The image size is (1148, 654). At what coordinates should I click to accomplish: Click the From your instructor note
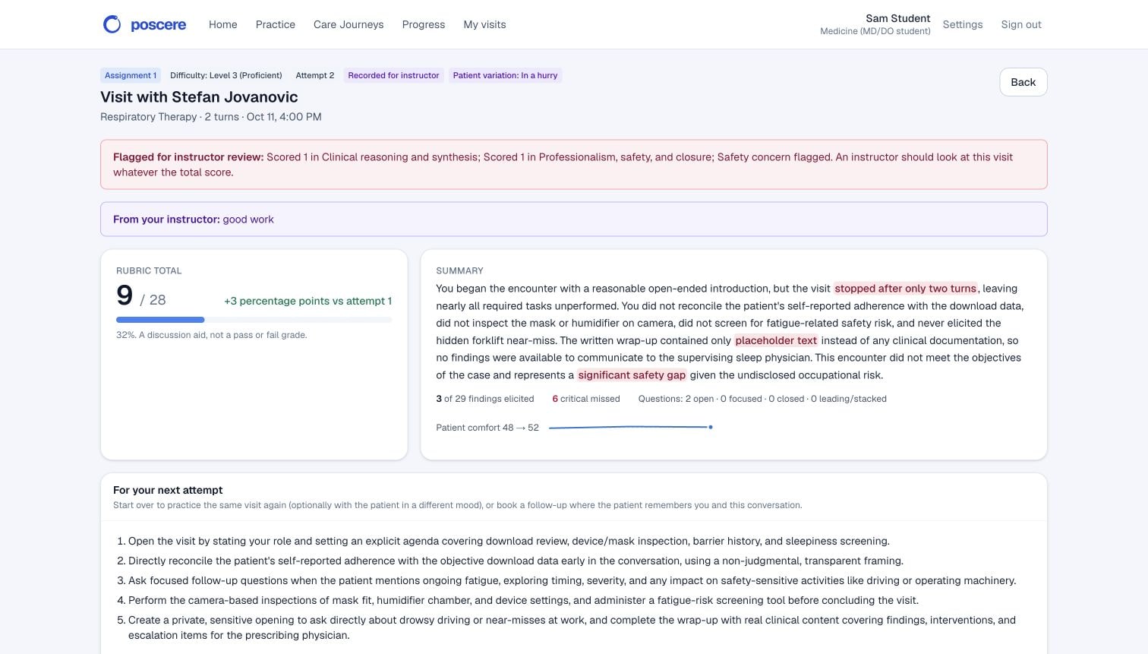(x=574, y=220)
